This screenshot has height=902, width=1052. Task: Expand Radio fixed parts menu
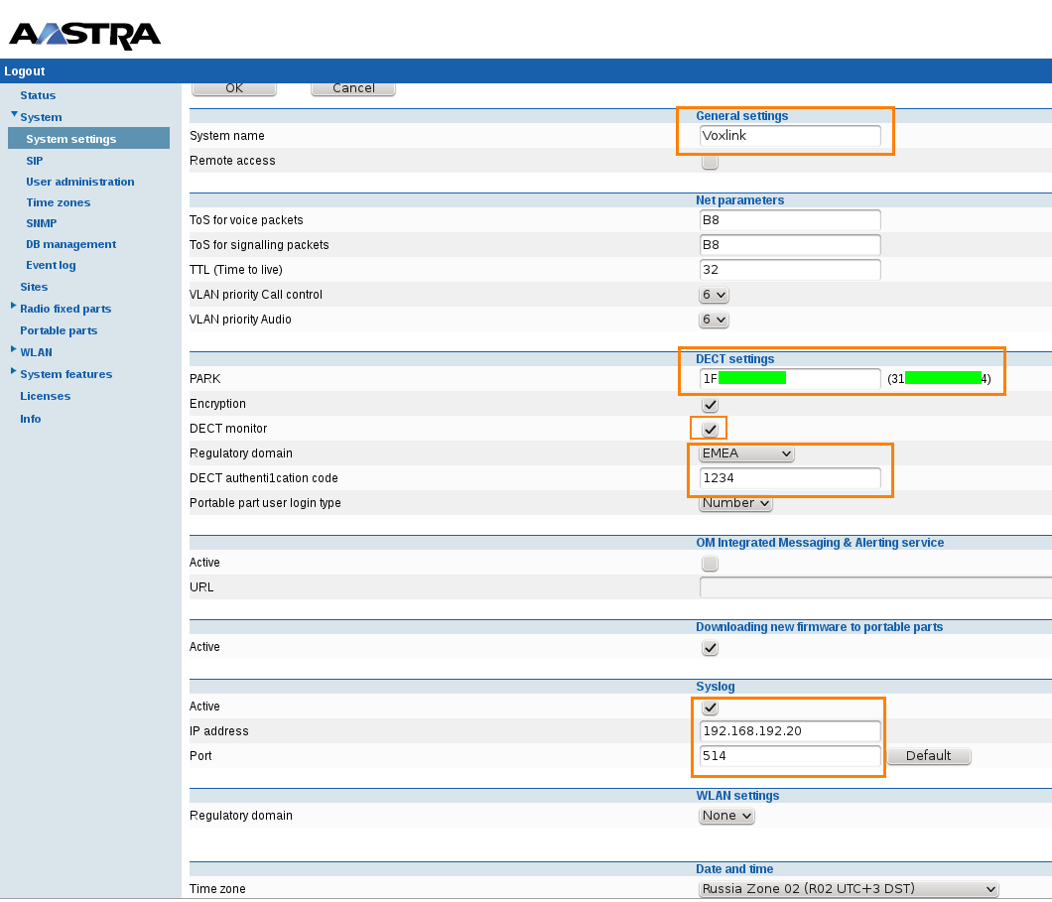click(14, 306)
